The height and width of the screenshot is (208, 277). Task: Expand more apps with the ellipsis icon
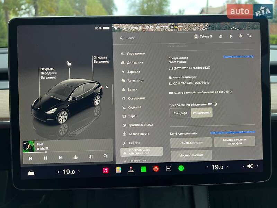tap(168, 170)
